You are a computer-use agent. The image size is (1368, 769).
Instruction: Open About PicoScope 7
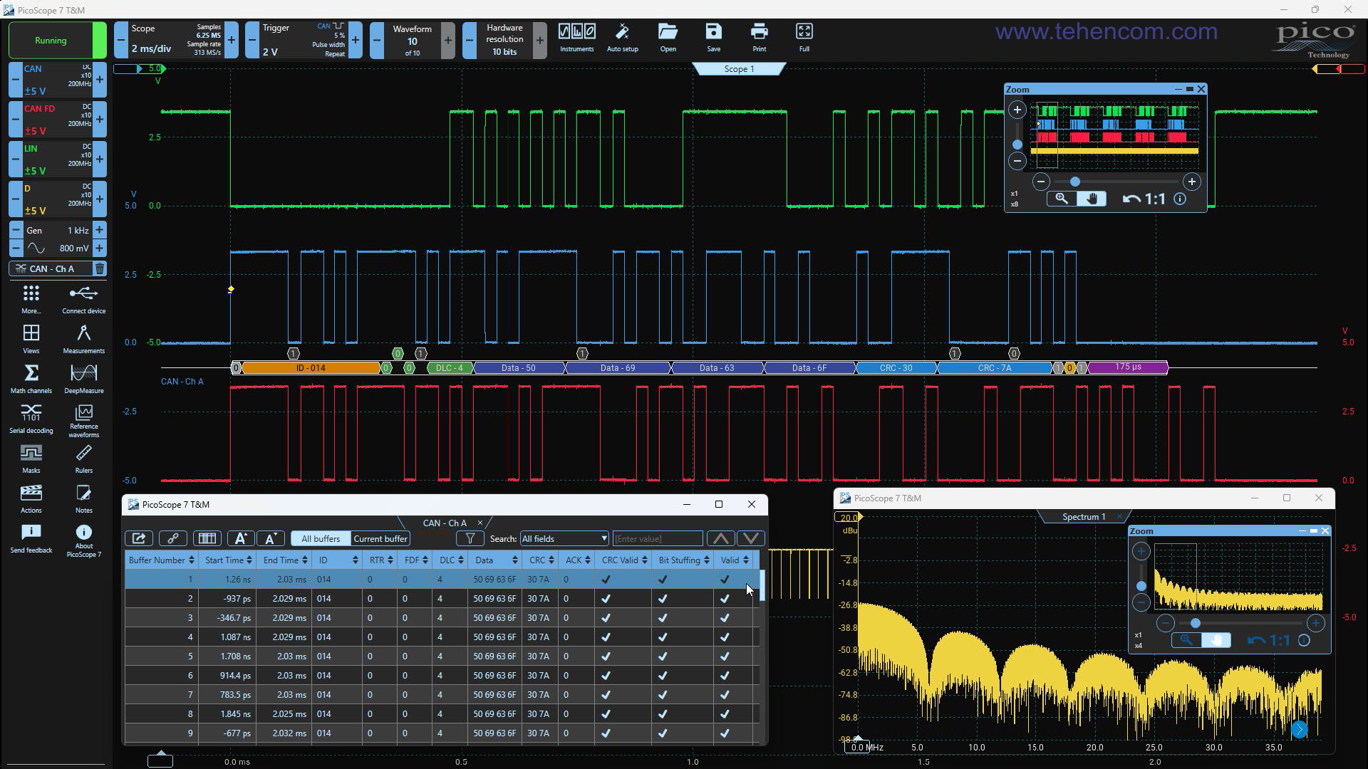[x=83, y=540]
